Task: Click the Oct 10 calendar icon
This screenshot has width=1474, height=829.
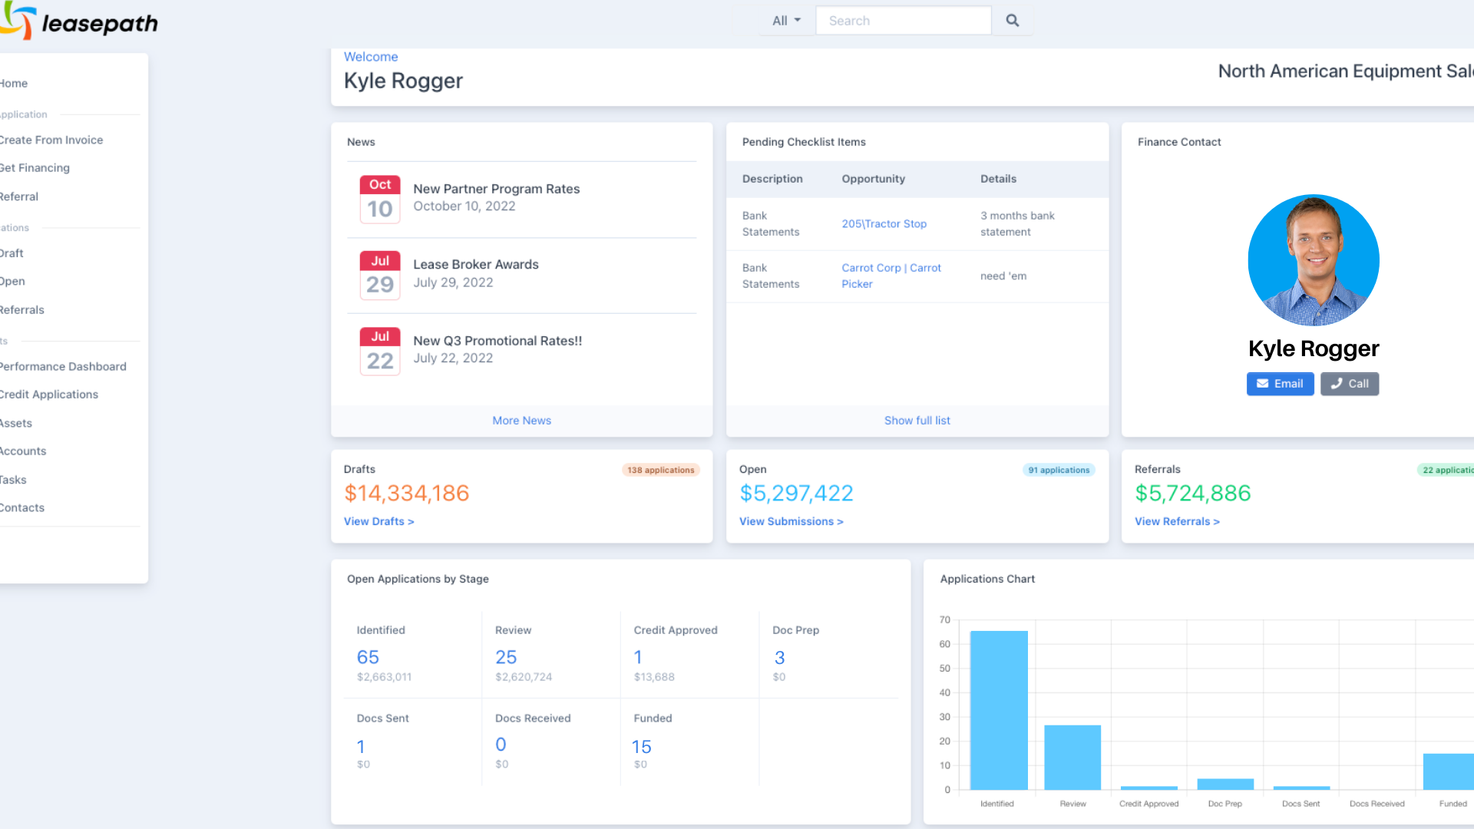Action: [x=380, y=200]
